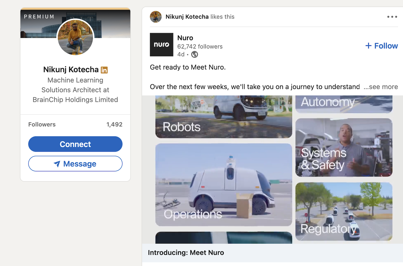Click the Nuro company logo
403x266 pixels.
tap(162, 45)
